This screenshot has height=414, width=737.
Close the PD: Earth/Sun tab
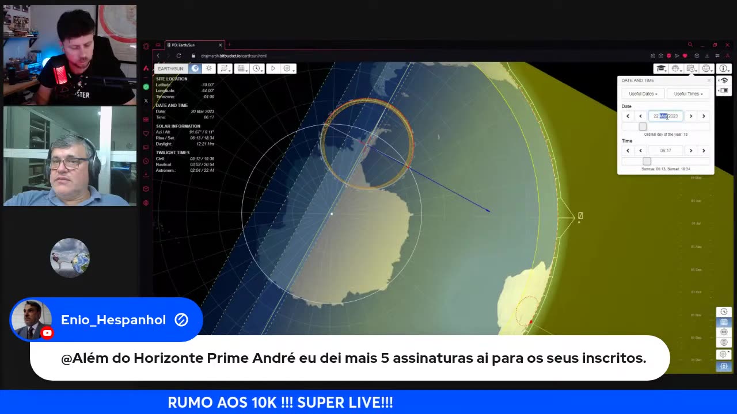(x=220, y=45)
